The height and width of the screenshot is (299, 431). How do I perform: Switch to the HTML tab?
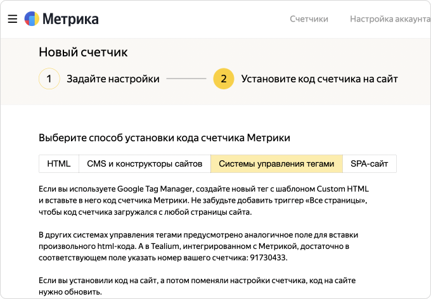pos(59,164)
